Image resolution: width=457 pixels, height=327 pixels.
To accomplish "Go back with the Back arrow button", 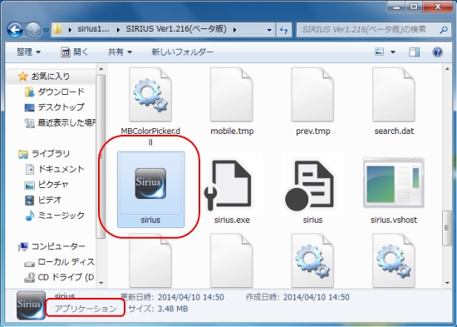I will [15, 29].
